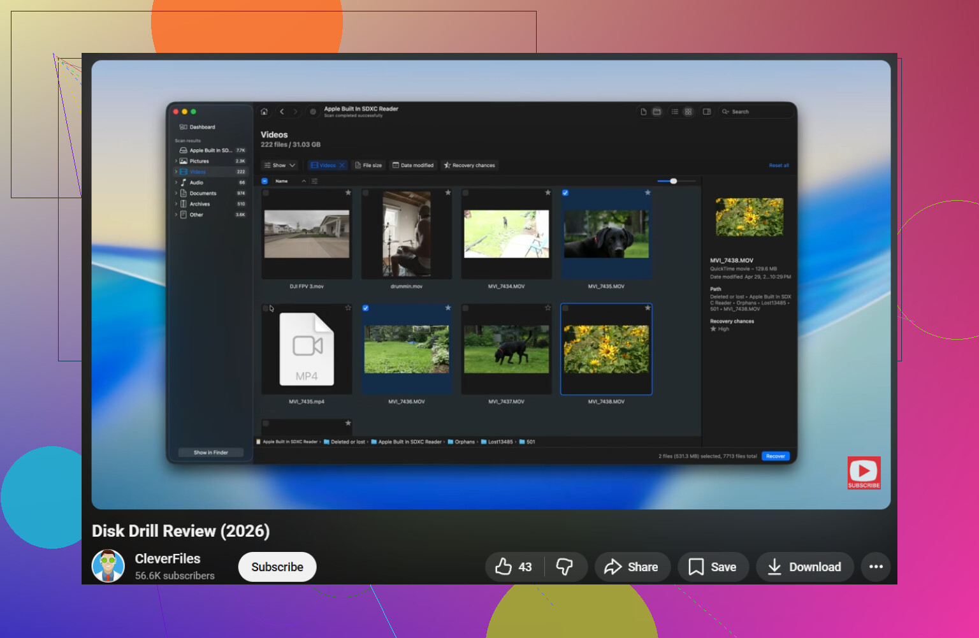The image size is (979, 638).
Task: Uncheck the MVI_7435.MOV checkbox
Action: (x=565, y=192)
